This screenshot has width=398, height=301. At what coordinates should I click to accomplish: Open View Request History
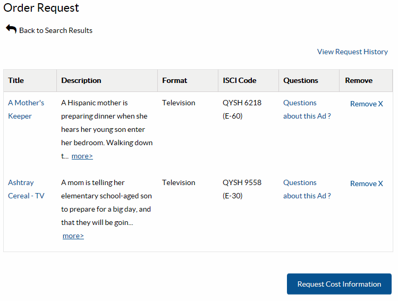tap(352, 52)
